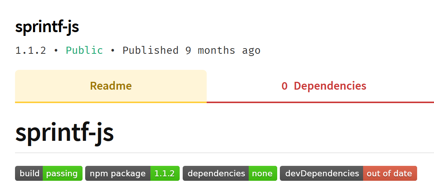434x192 pixels.
Task: Click the red out of date segment
Action: (x=390, y=173)
